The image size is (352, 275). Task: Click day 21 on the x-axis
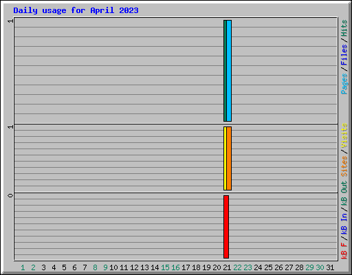227,267
